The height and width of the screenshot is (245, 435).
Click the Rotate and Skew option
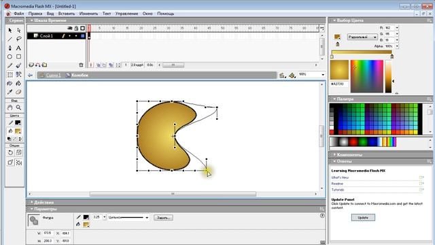[x=10, y=152]
